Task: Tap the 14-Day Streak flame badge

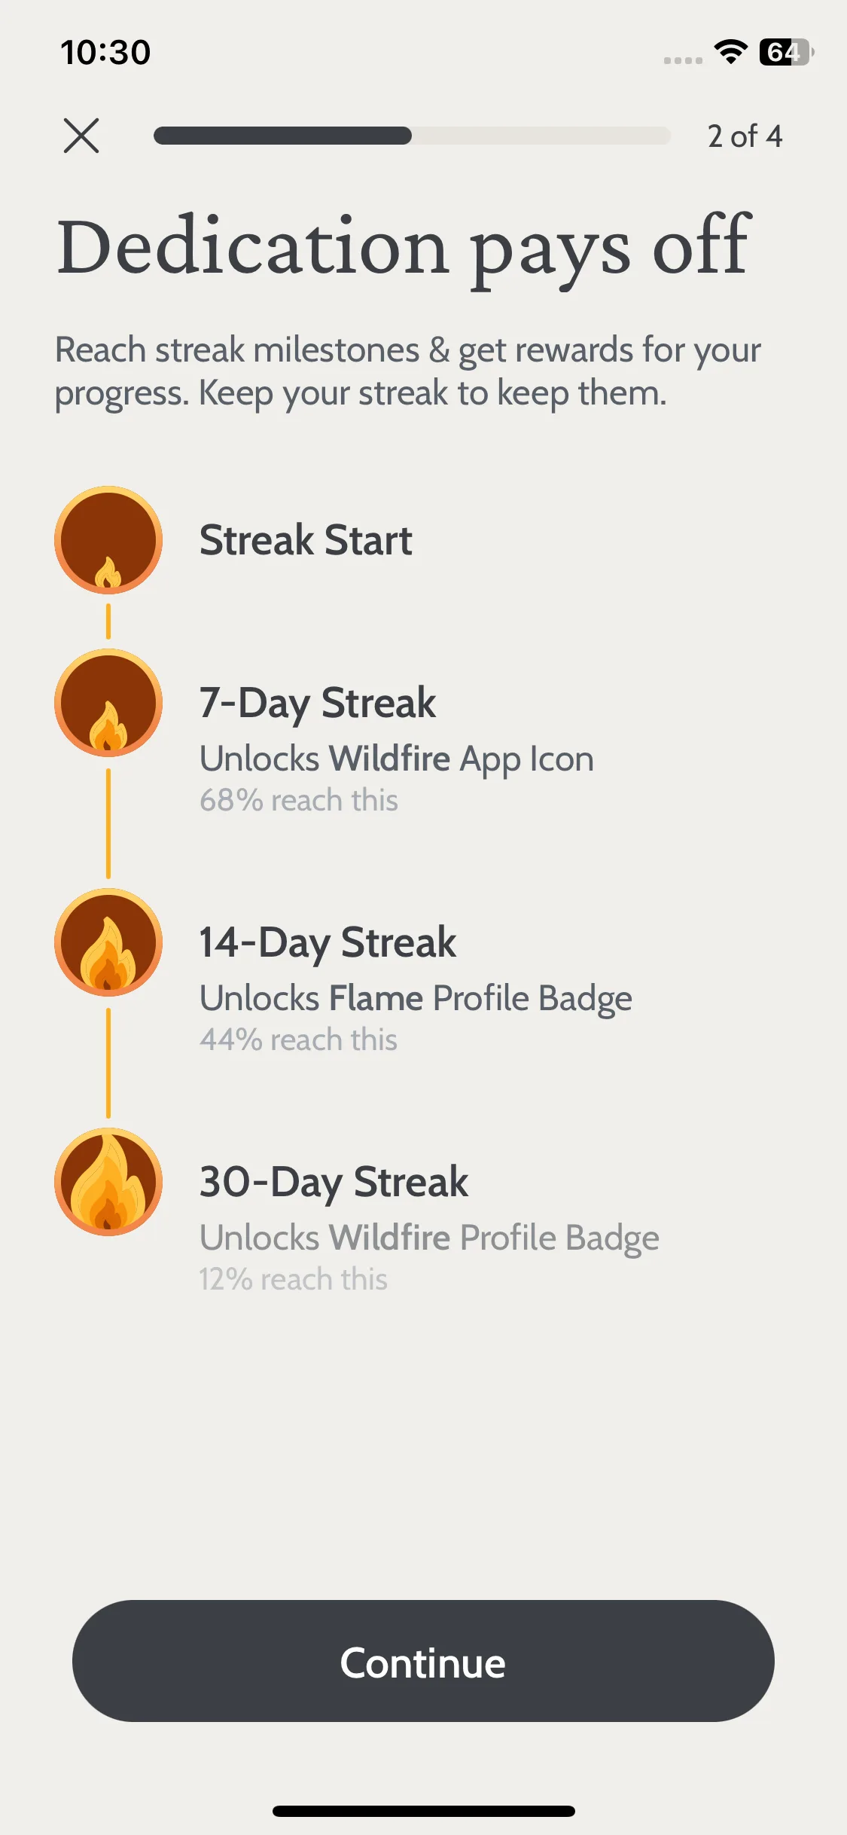Action: pos(108,942)
